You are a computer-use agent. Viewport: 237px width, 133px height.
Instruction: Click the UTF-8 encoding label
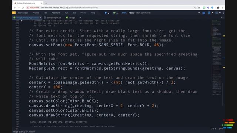tap(213, 129)
